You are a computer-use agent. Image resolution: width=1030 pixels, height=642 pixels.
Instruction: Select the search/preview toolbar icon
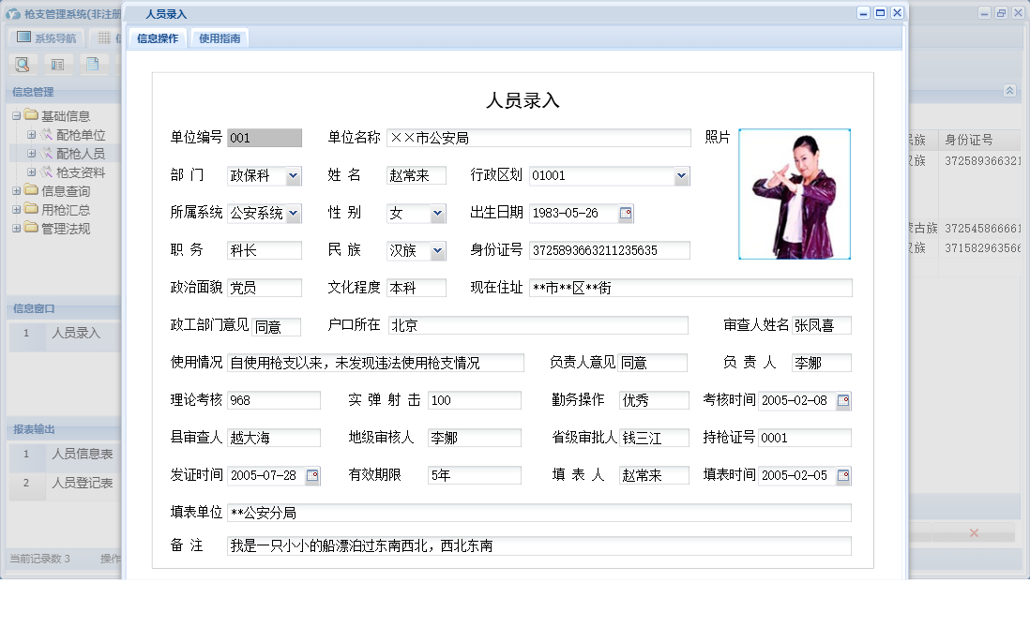pyautogui.click(x=22, y=64)
